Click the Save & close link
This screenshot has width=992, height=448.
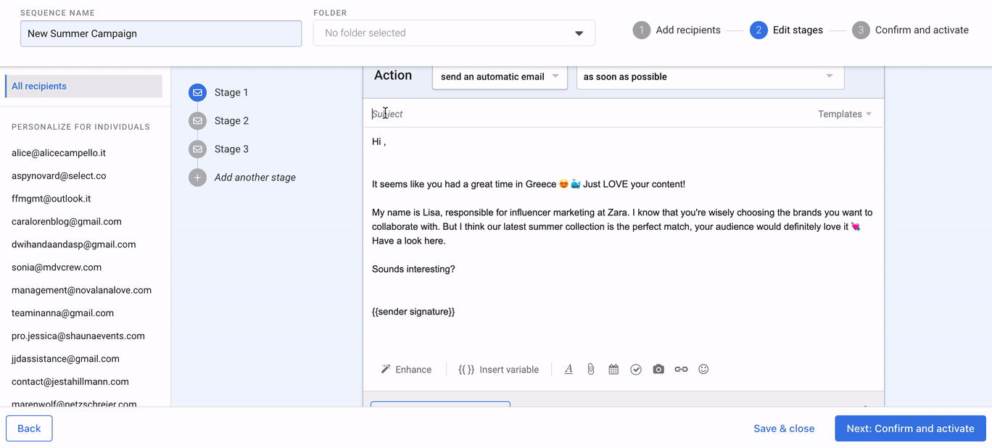784,428
